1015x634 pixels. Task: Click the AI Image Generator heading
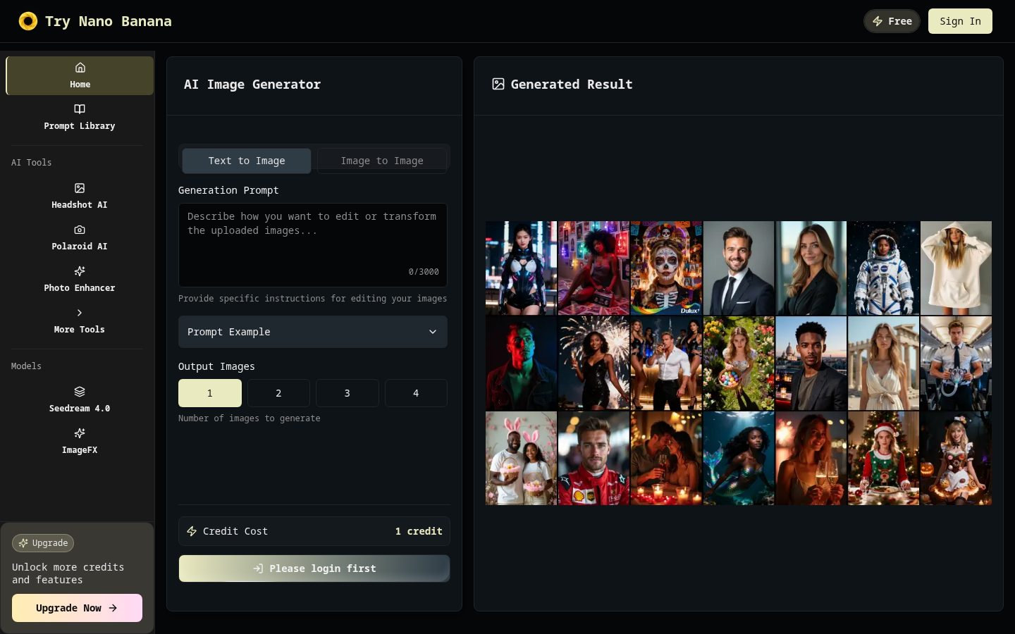[x=252, y=85]
